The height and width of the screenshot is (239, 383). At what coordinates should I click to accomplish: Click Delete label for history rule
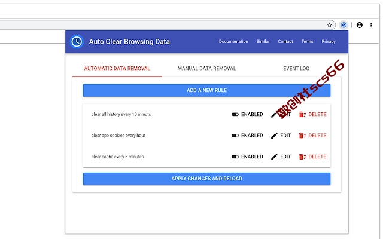pyautogui.click(x=317, y=114)
